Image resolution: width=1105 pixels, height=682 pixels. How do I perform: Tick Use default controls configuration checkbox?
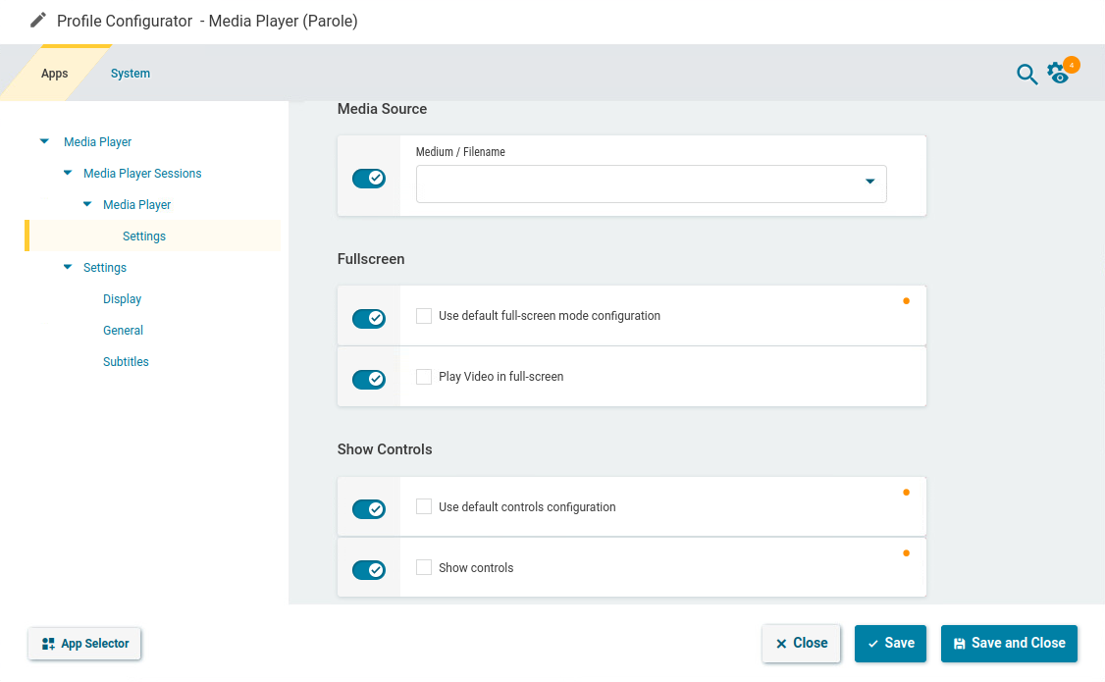(x=424, y=507)
